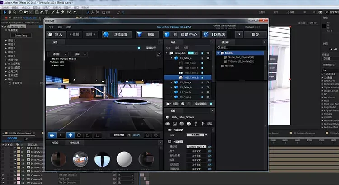Open the viewport zoom percentage dropdown
339x185 pixels.
click(x=137, y=135)
